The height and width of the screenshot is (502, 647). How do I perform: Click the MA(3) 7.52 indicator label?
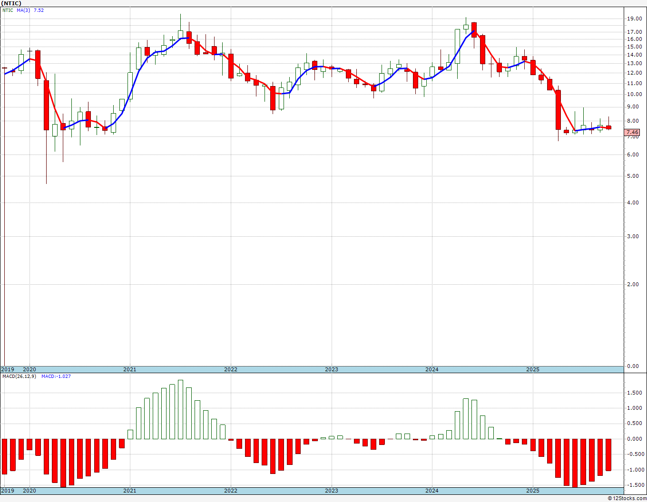click(30, 10)
